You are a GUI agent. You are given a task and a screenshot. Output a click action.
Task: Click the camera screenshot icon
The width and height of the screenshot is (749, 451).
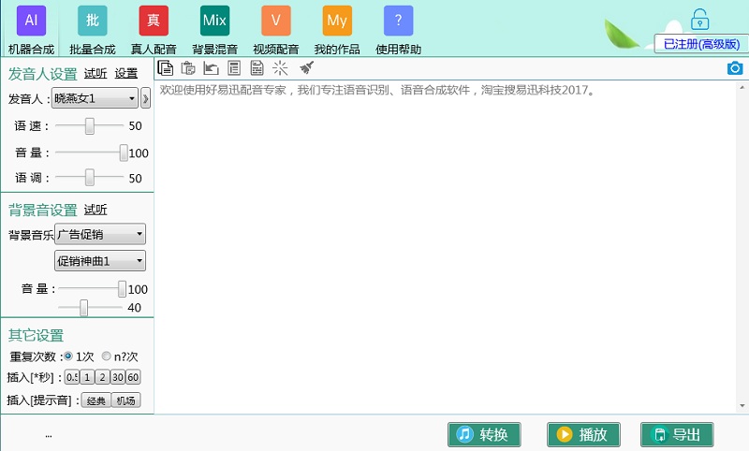(735, 67)
